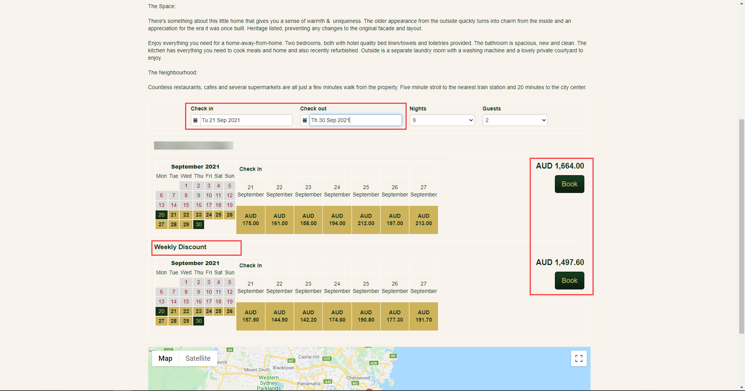Click the page scrollbar's down arrow
Screen dimensions: 745x391
pyautogui.click(x=742, y=388)
